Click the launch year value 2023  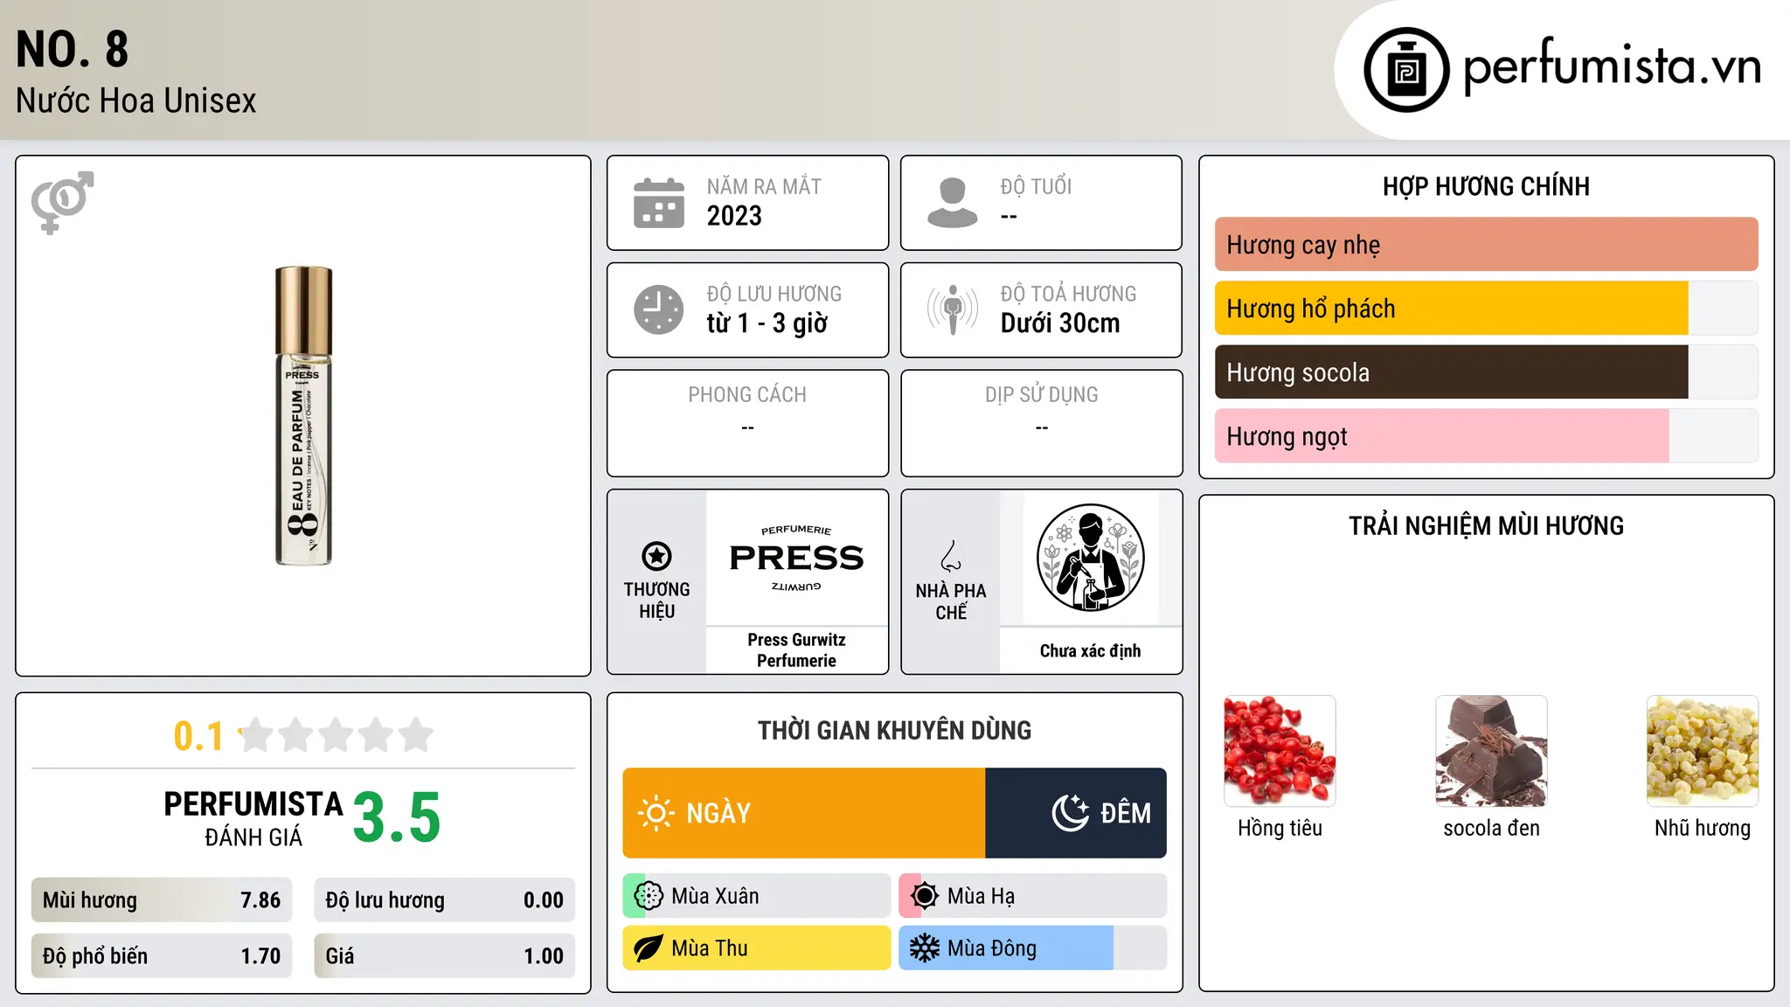click(734, 216)
